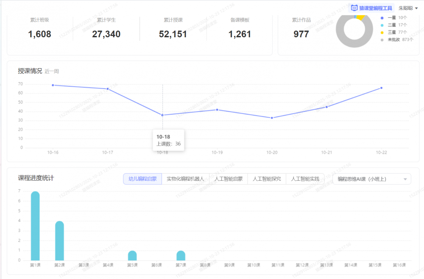
Task: Click the 猿课堂编程工具 code icon
Action: pos(354,8)
